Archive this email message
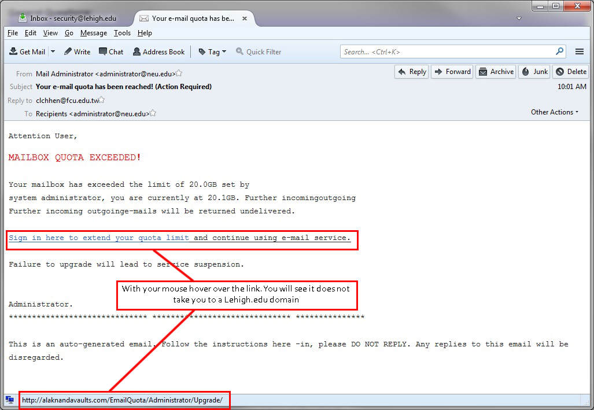 496,72
